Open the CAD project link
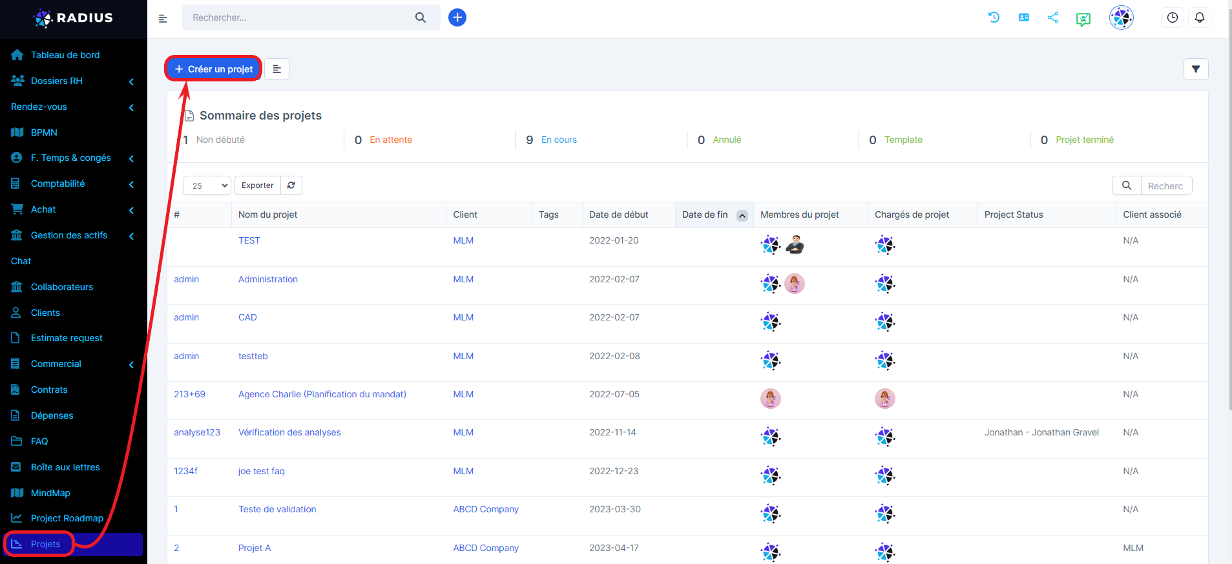This screenshot has width=1232, height=564. (x=247, y=317)
